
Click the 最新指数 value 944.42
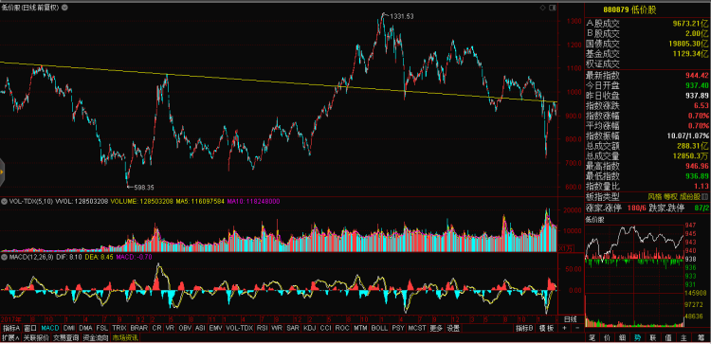tap(697, 75)
